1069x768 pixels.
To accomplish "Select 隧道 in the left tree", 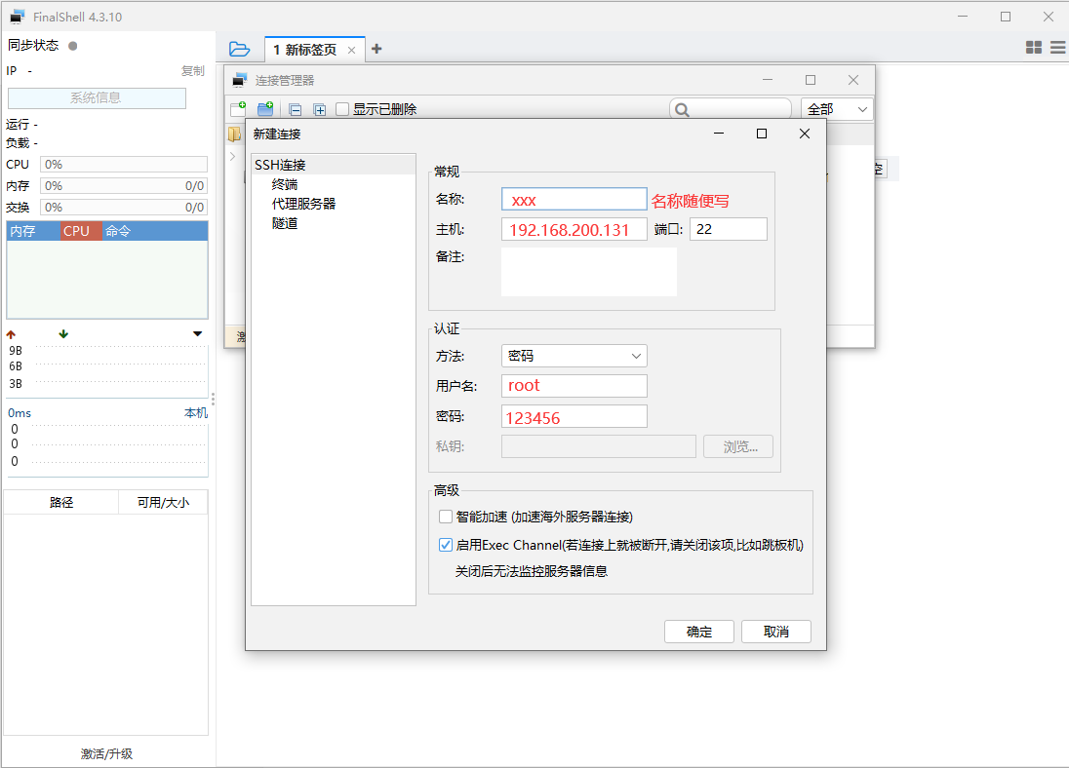I will (x=285, y=223).
